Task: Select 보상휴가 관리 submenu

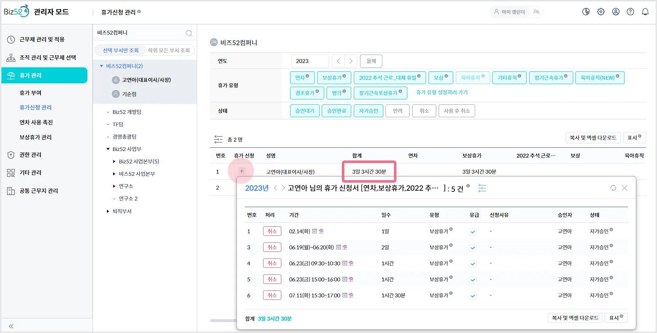Action: click(35, 137)
